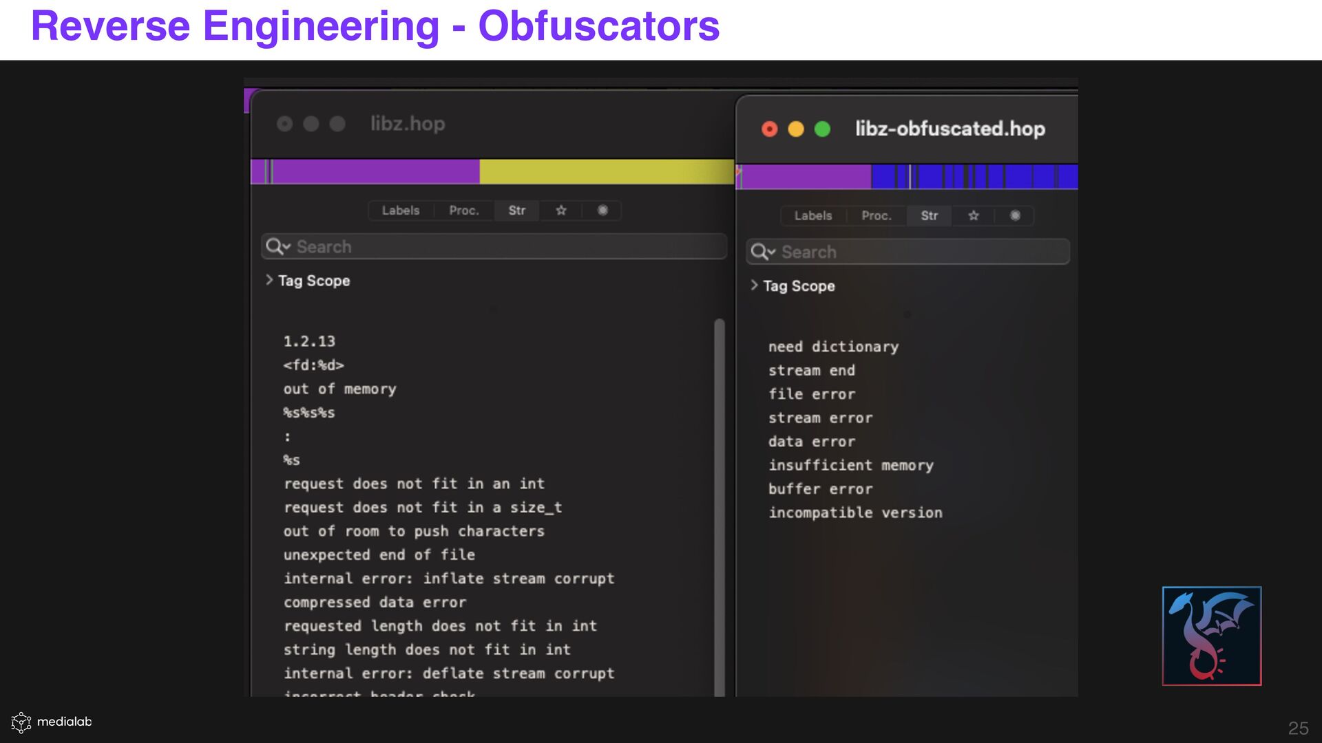Click the star tab in libz-obfuscated window

[x=974, y=216]
